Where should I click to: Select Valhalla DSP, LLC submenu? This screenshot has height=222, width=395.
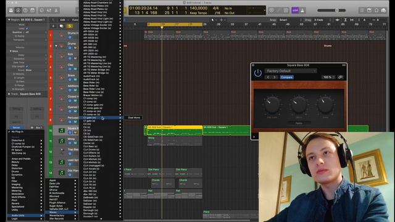61,209
